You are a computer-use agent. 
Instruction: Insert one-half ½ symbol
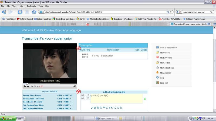point(118,108)
